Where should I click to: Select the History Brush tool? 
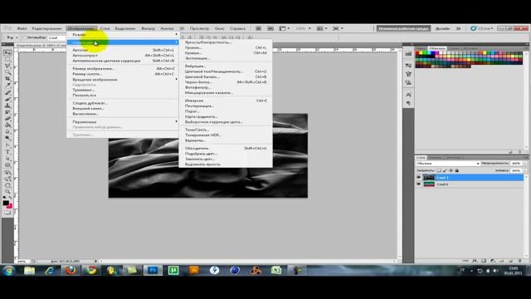coord(7,112)
